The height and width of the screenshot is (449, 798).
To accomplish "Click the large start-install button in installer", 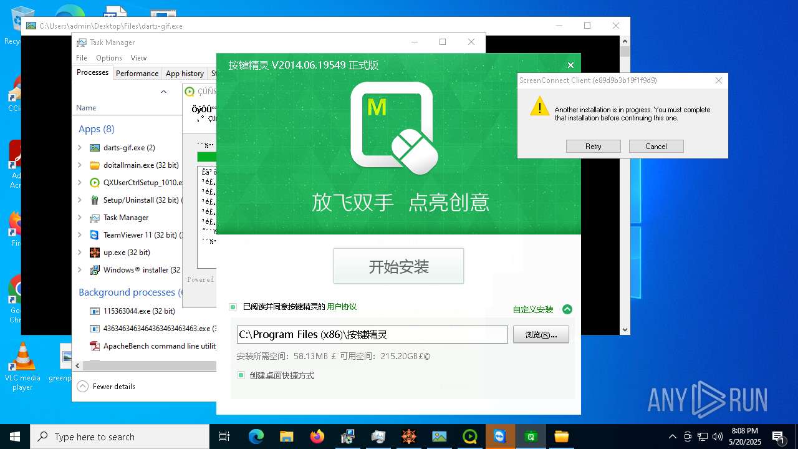I will pos(398,266).
